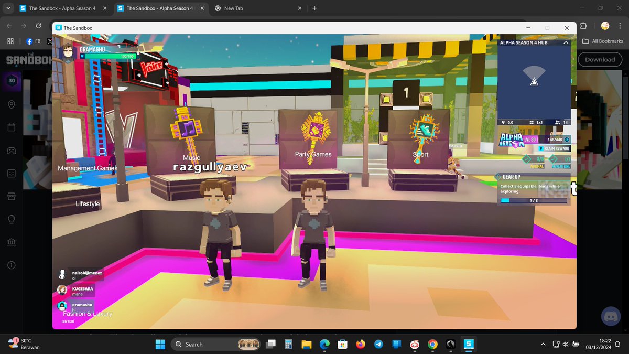629x354 pixels.
Task: Open the gamepad games icon in sidebar
Action: (12, 150)
